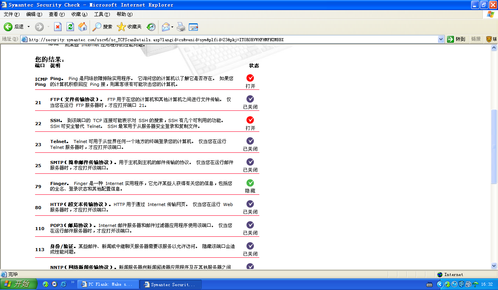Image resolution: width=498 pixels, height=290 pixels.
Task: Click the '身份/验证' heading text
Action: 63,246
